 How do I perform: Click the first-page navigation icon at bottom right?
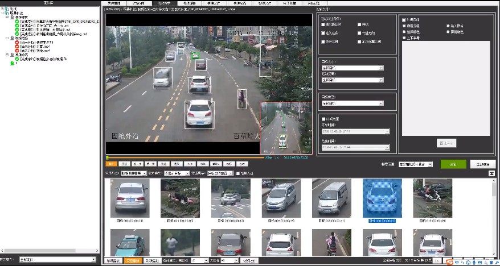tap(436, 260)
